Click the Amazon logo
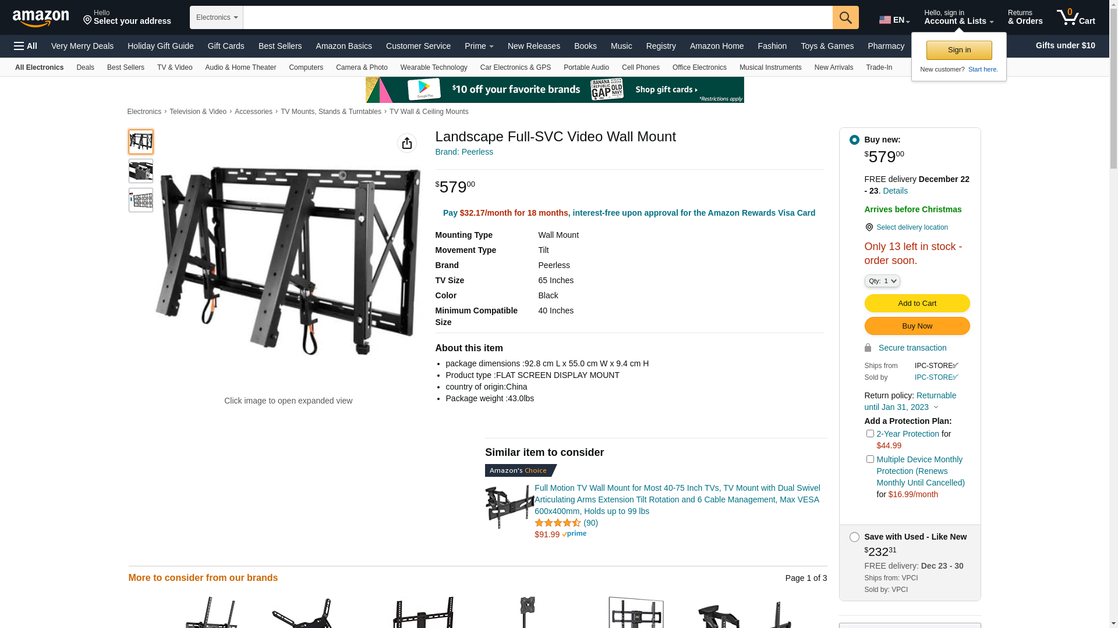This screenshot has height=628, width=1118. 41,18
